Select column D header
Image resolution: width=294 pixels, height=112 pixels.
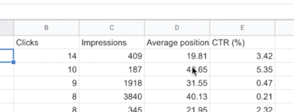177,28
